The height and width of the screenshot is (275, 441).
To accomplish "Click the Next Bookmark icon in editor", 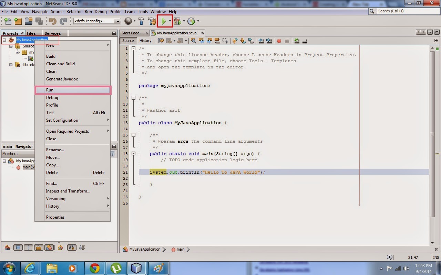I will 243,41.
